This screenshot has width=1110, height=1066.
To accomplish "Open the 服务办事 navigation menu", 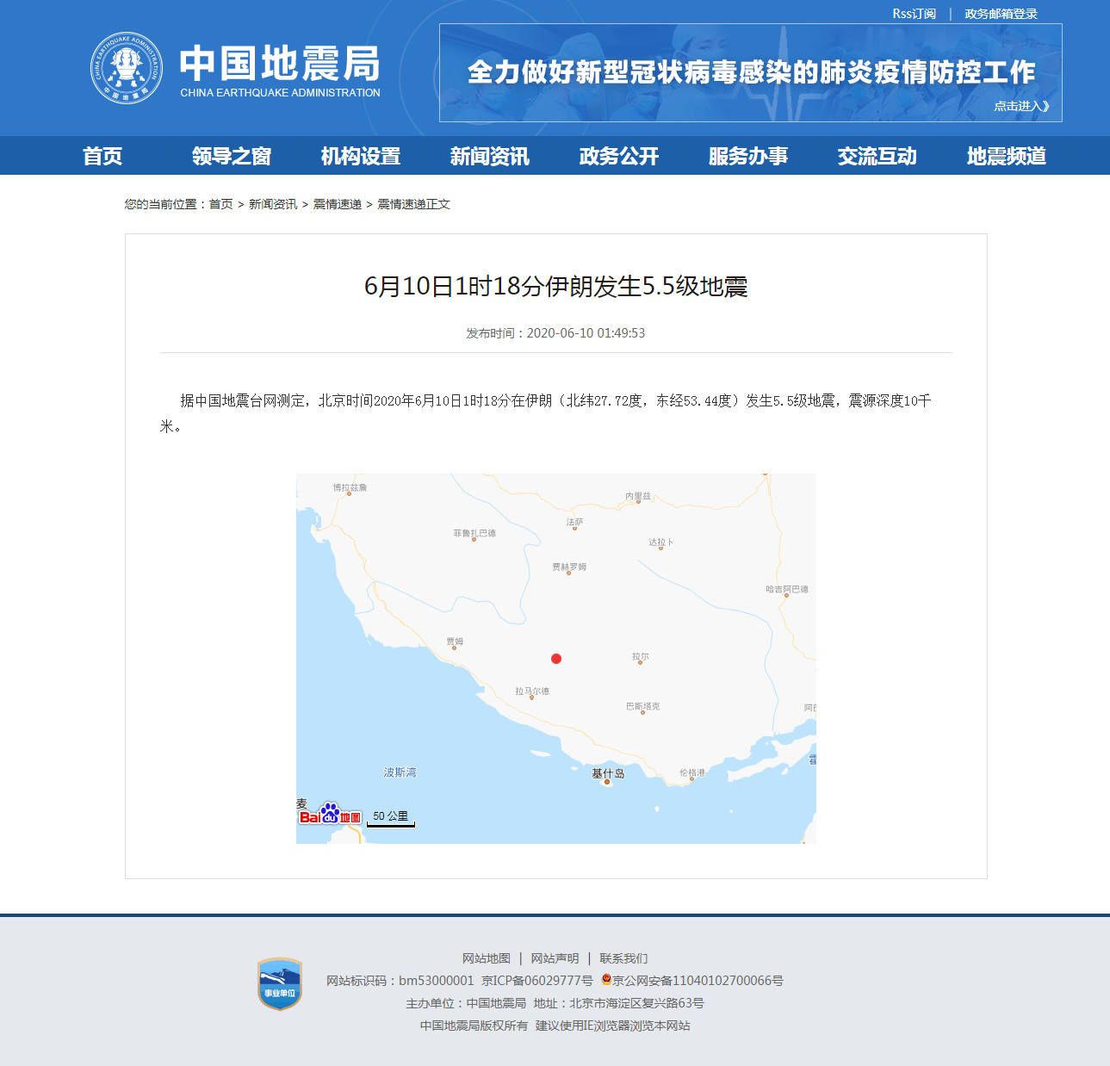I will (748, 156).
